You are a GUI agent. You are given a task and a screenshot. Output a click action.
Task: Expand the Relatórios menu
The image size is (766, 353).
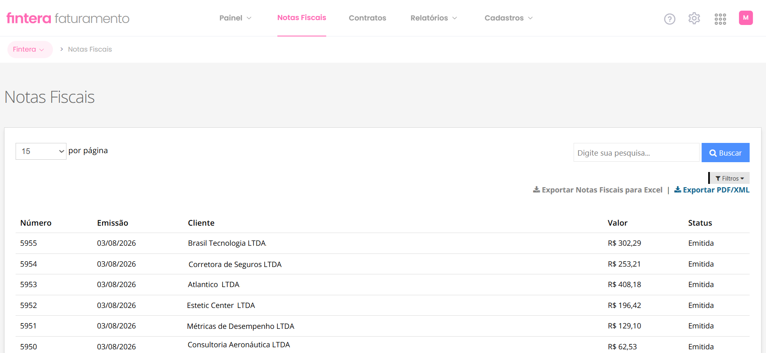pos(434,18)
